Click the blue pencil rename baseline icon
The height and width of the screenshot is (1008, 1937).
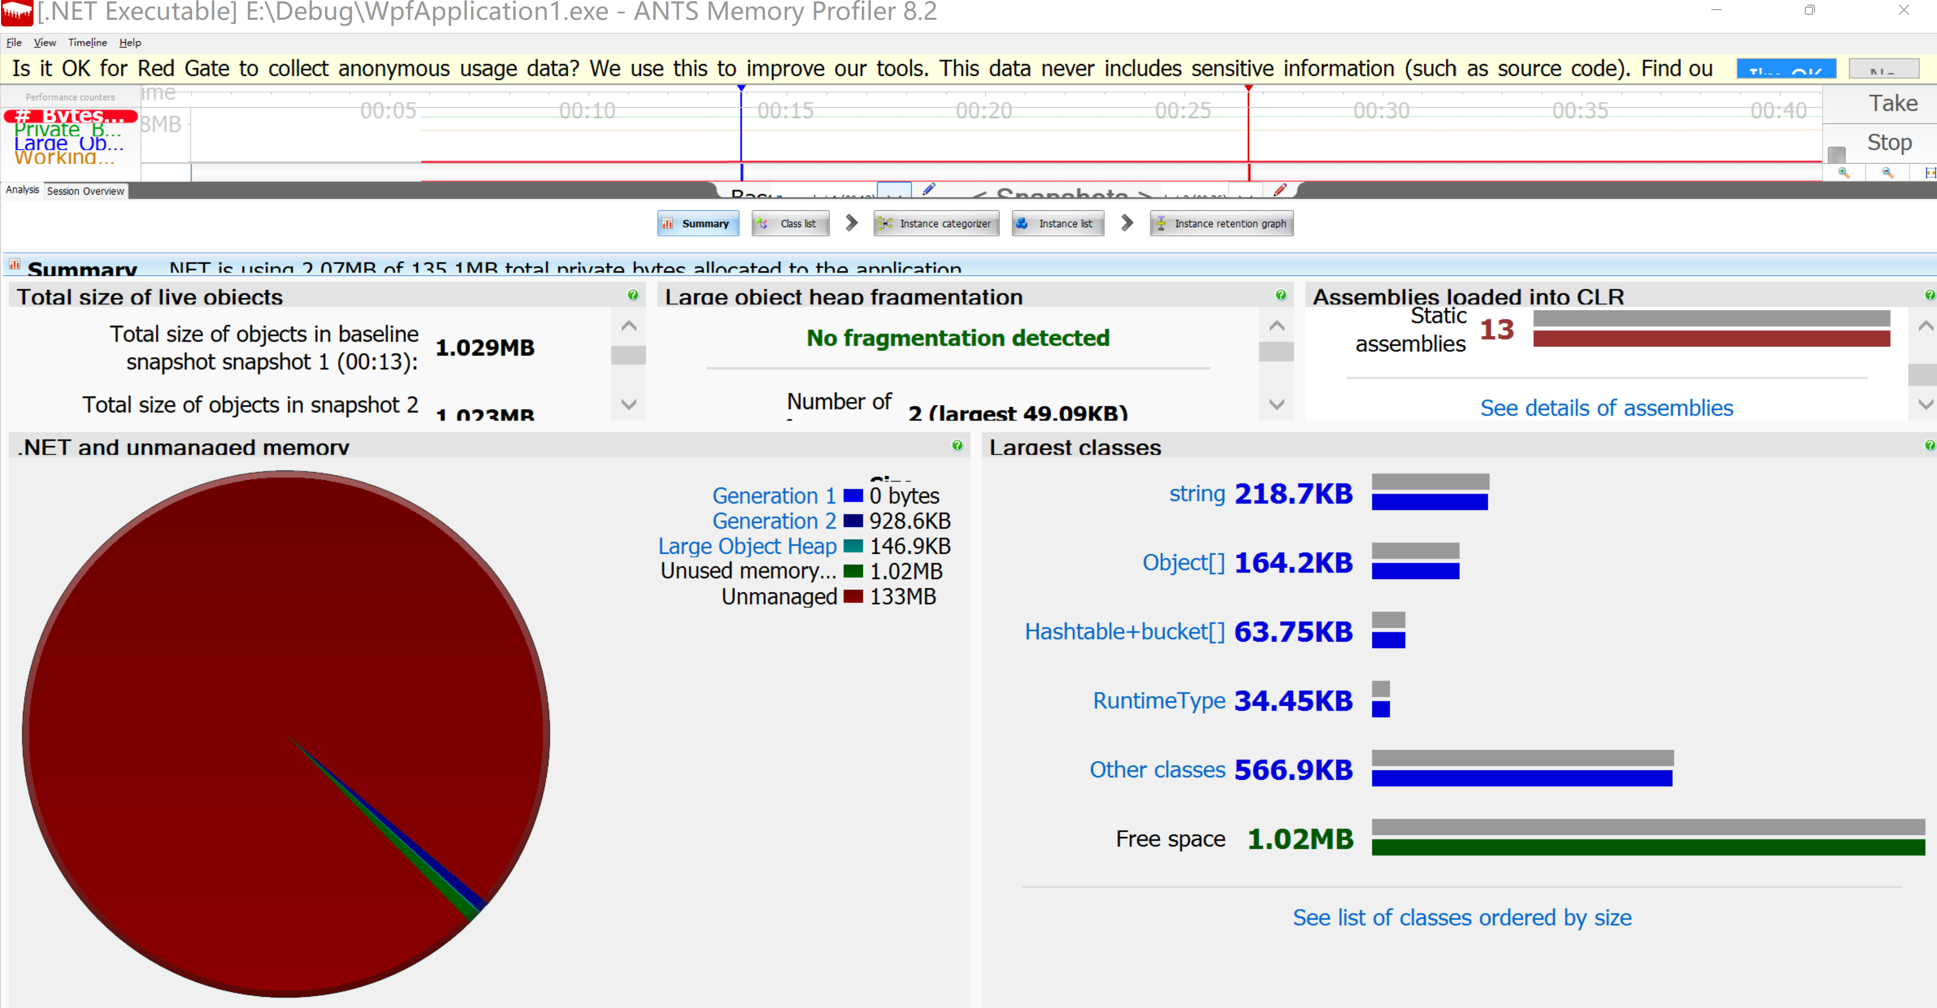click(929, 188)
